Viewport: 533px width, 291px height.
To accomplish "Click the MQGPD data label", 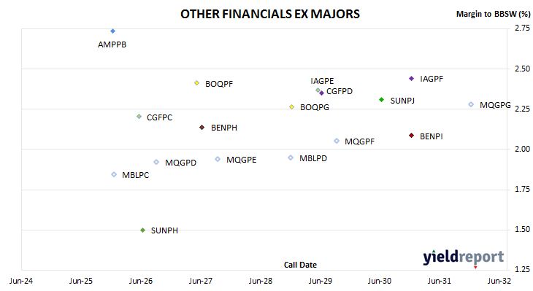I will click(x=181, y=163).
